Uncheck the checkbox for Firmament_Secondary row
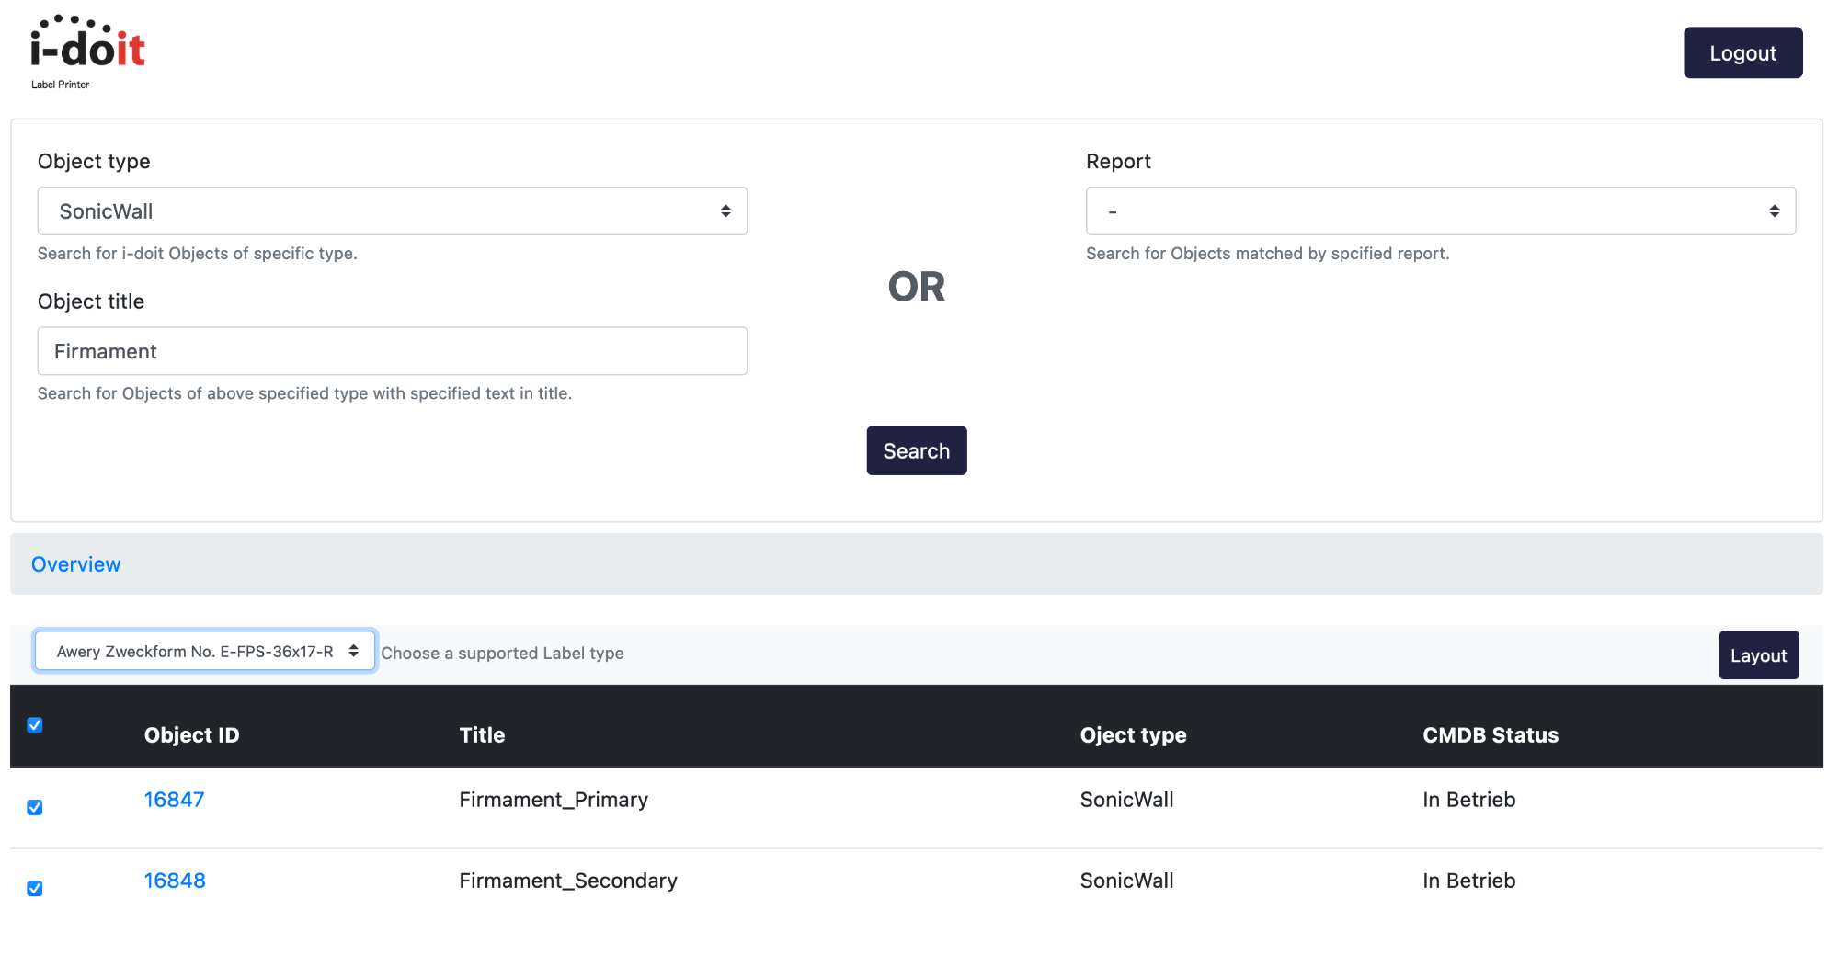Image resolution: width=1839 pixels, height=978 pixels. [35, 888]
